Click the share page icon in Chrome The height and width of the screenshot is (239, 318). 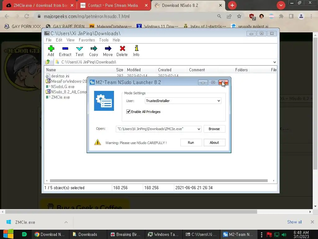coord(229,16)
